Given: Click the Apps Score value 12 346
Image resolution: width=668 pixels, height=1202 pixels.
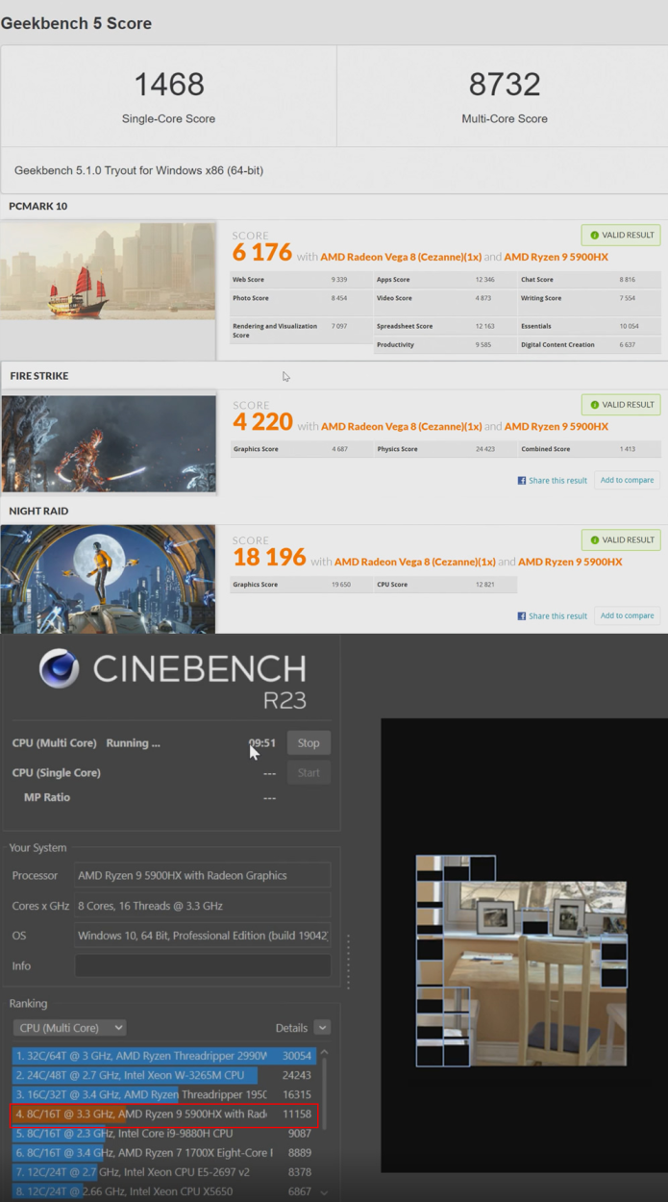Looking at the screenshot, I should click(484, 280).
